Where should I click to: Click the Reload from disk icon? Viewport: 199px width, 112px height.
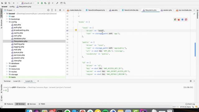click(9, 3)
